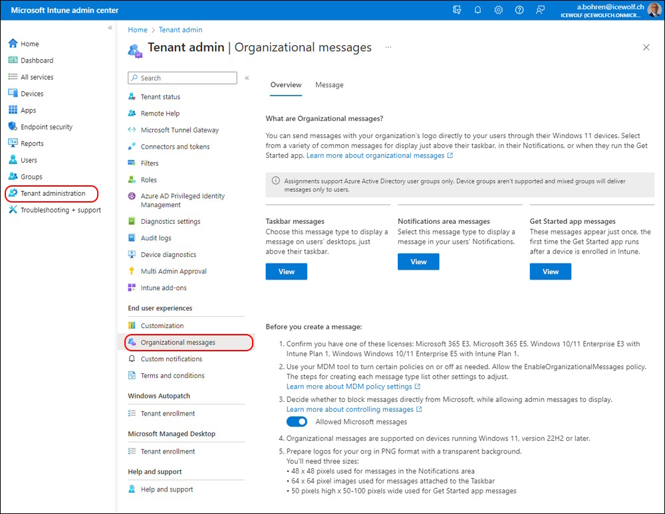Switch to the Overview tab

(x=286, y=85)
